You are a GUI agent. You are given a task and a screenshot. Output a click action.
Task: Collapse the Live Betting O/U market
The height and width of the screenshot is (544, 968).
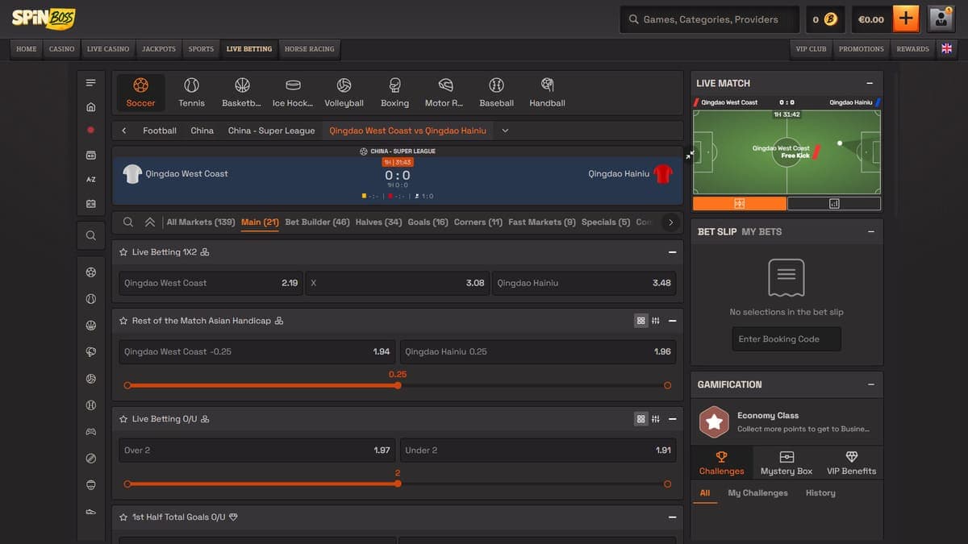(x=672, y=419)
